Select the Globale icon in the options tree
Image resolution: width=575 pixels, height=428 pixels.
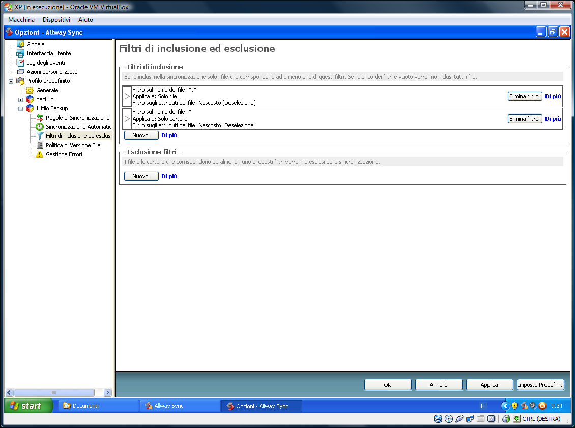tap(20, 44)
